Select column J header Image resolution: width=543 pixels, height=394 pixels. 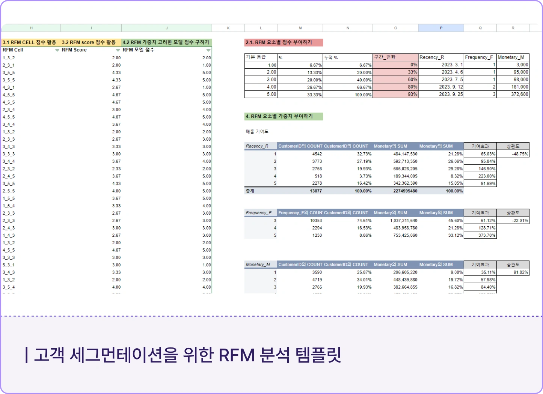click(x=167, y=28)
